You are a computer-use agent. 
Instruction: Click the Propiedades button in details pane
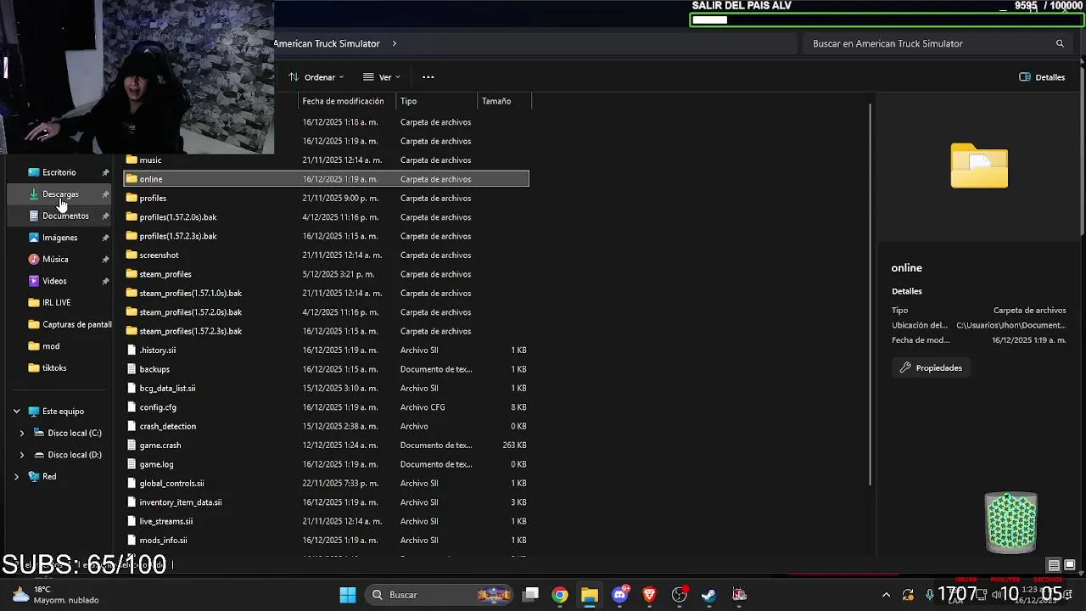(x=931, y=367)
